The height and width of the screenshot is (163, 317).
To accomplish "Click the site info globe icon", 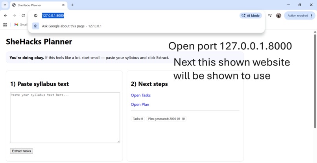I will pyautogui.click(x=35, y=16).
